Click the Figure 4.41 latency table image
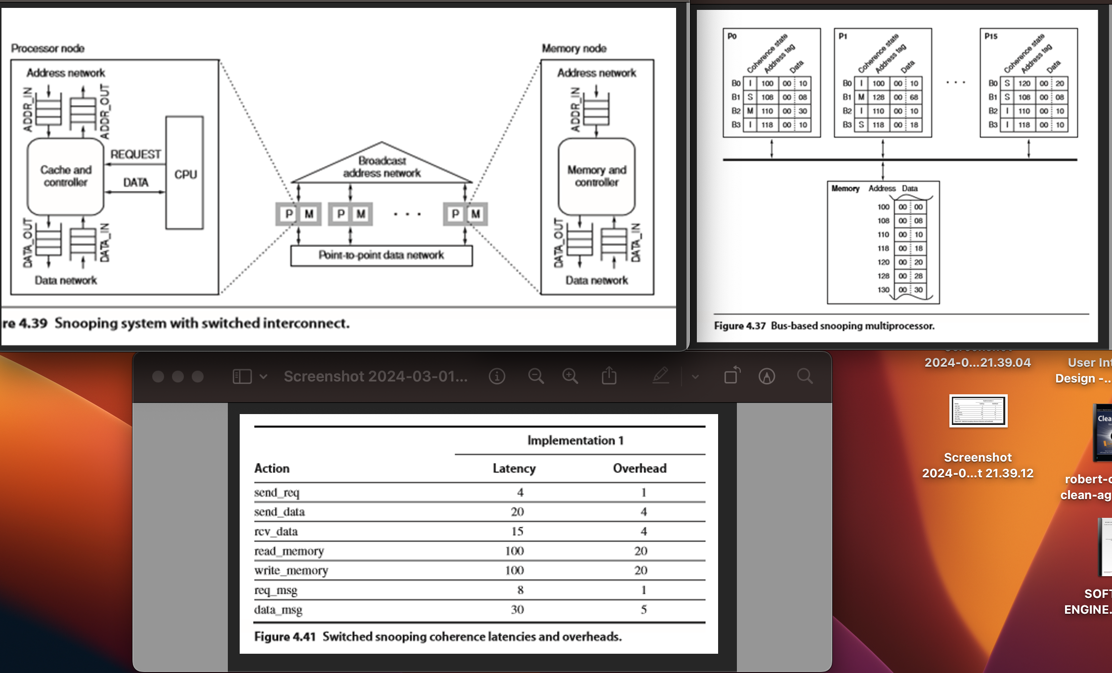Image resolution: width=1112 pixels, height=673 pixels. click(478, 534)
